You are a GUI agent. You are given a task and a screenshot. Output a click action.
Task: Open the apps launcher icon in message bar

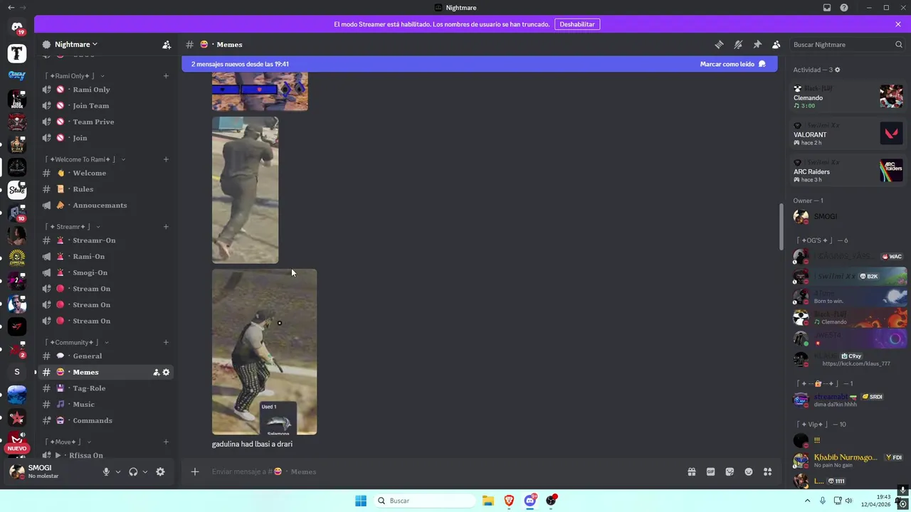[x=767, y=471]
